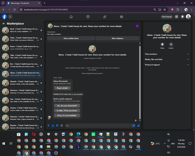Select the Messenger | Facebook browser tab
195x156 pixels.
point(24,3)
